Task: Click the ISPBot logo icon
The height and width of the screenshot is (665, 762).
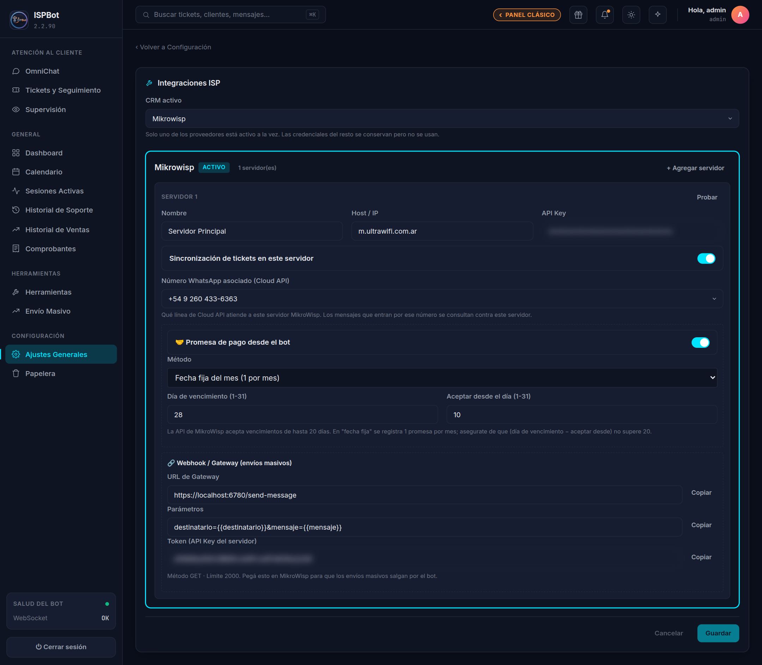Action: click(x=19, y=20)
